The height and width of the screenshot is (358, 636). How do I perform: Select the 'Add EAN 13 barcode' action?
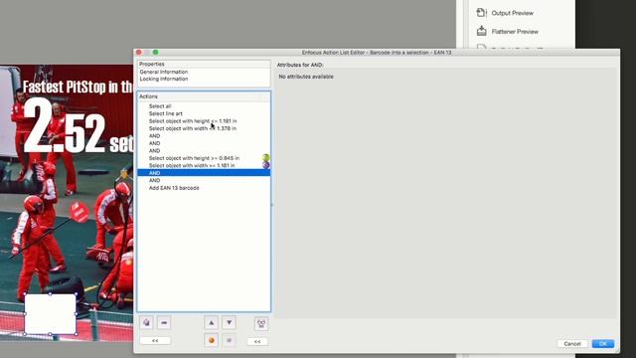(x=204, y=188)
